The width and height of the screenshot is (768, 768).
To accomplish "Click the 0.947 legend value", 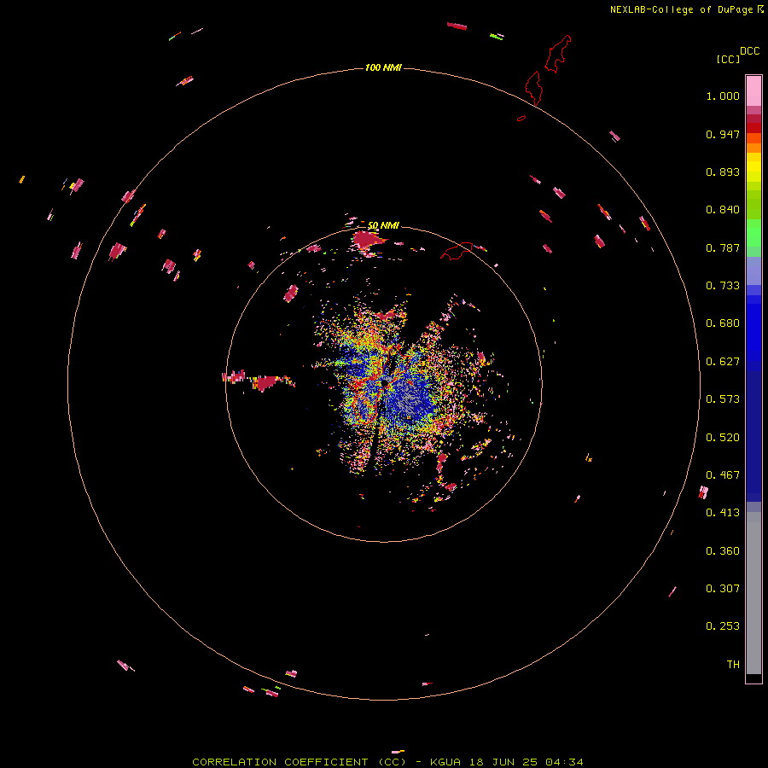I will coord(723,134).
